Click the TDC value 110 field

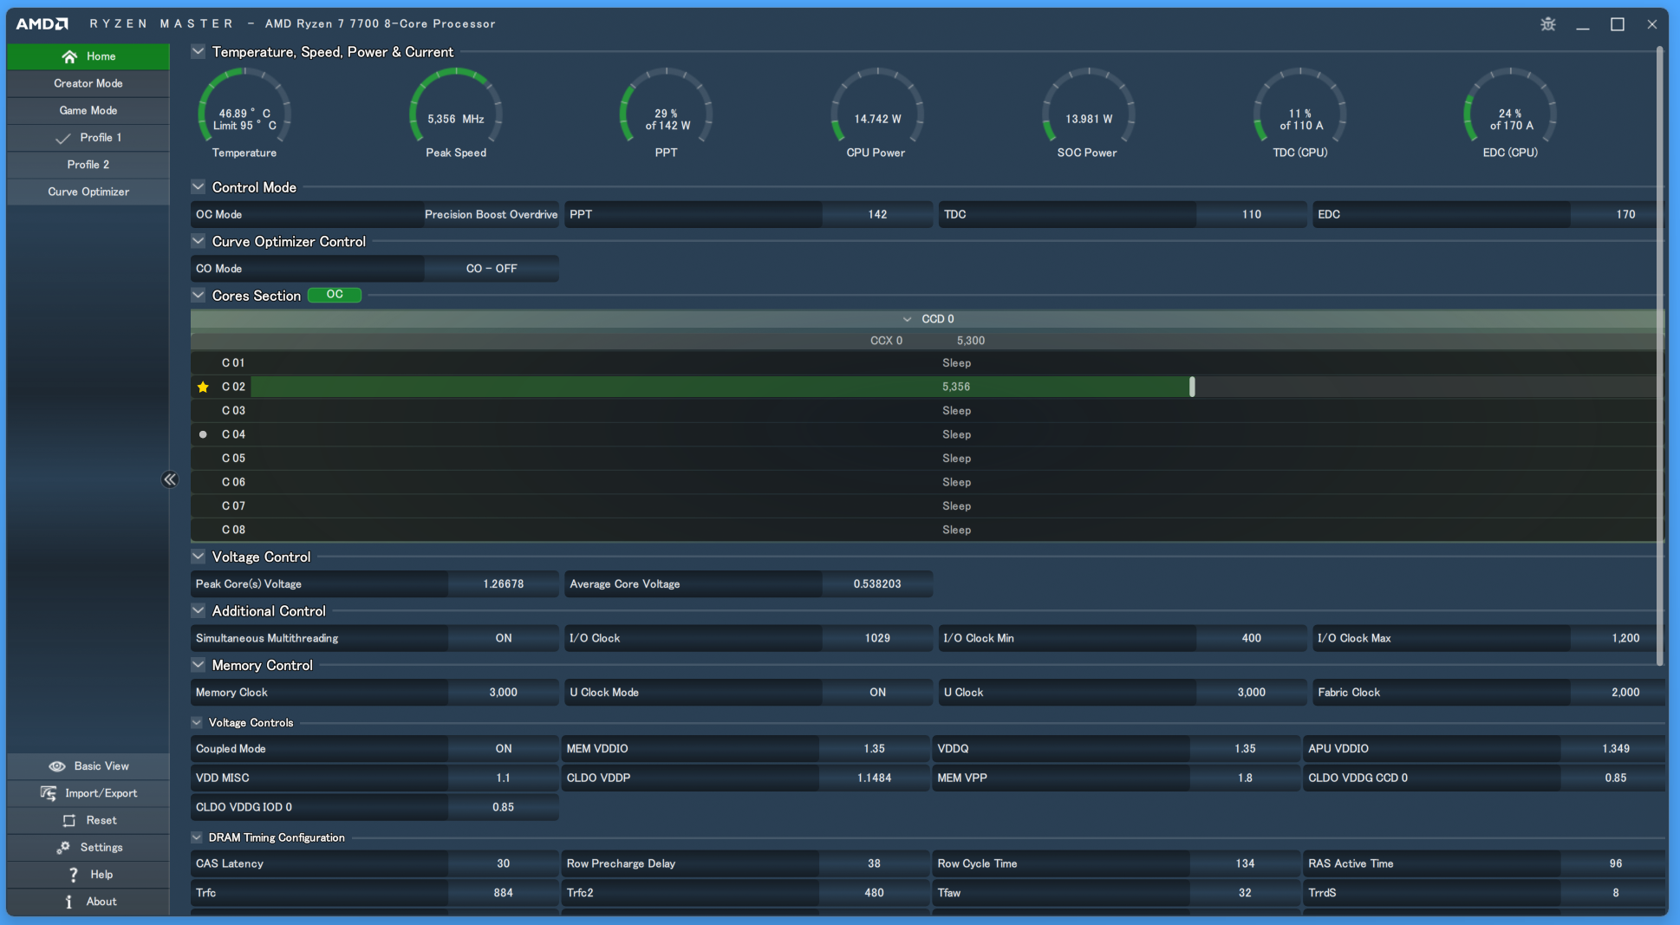(x=1252, y=214)
